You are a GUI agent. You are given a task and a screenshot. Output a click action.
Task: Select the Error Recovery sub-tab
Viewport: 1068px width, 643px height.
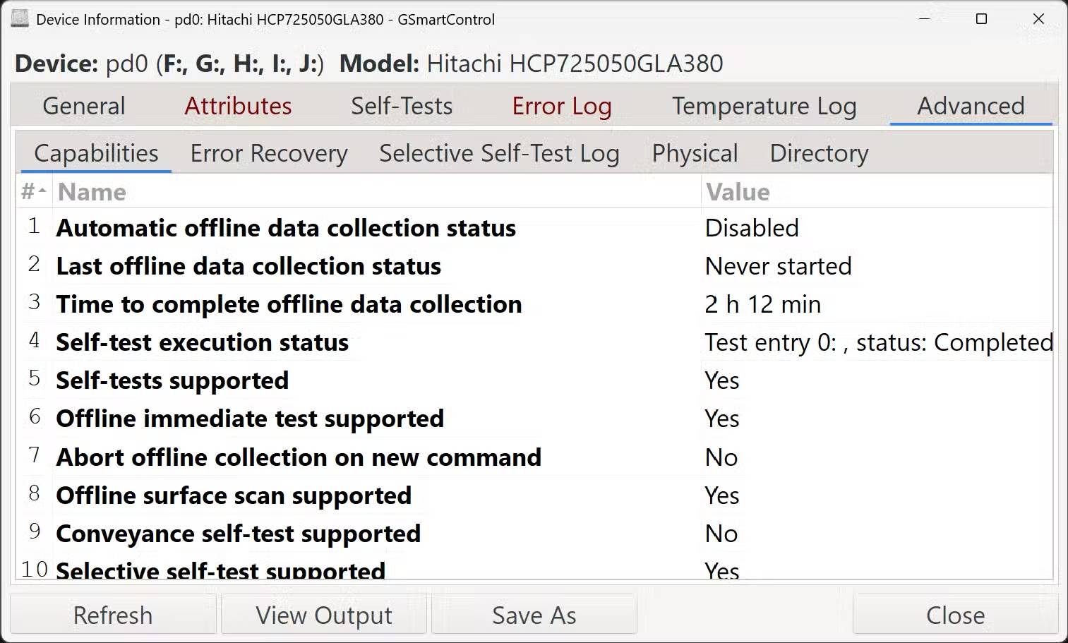(x=269, y=153)
